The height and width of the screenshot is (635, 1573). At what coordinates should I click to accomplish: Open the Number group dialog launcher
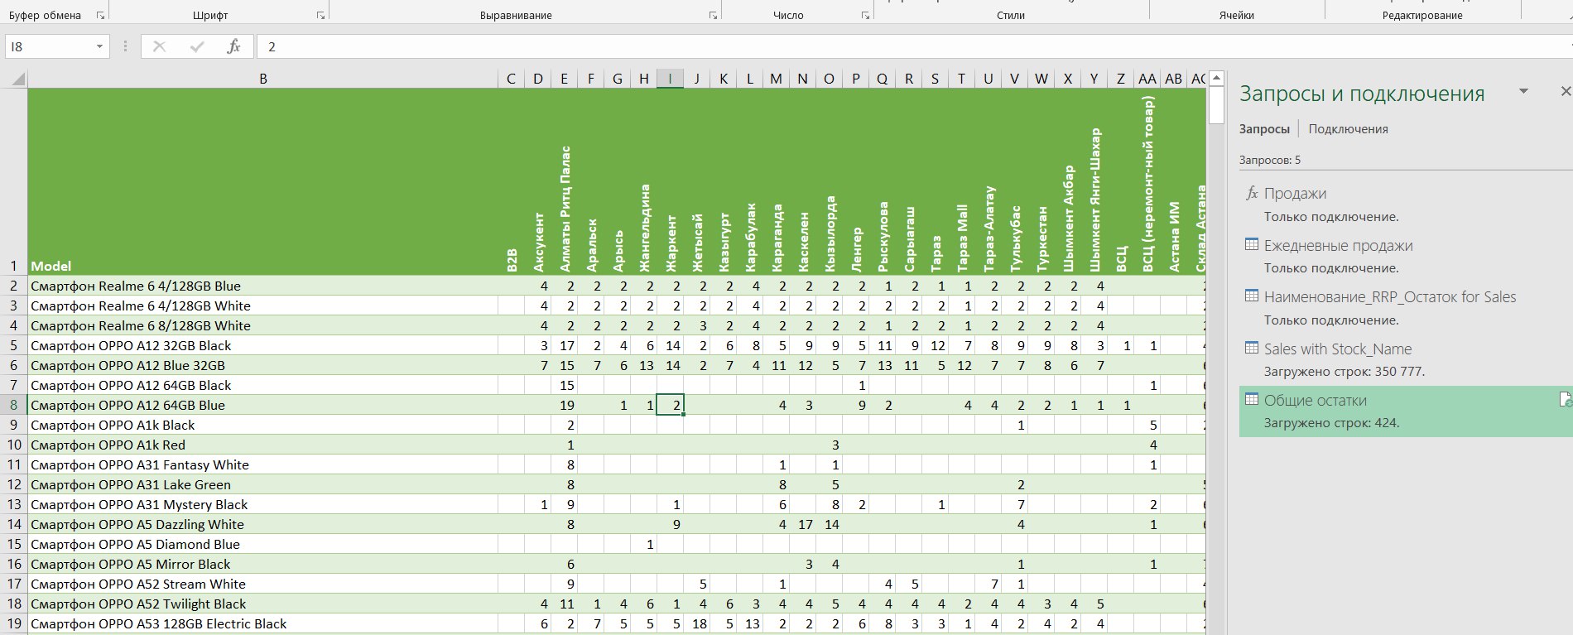point(865,15)
